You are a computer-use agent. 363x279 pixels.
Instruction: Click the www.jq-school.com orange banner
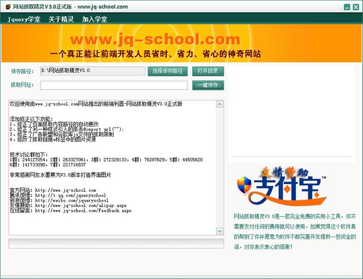point(181,44)
